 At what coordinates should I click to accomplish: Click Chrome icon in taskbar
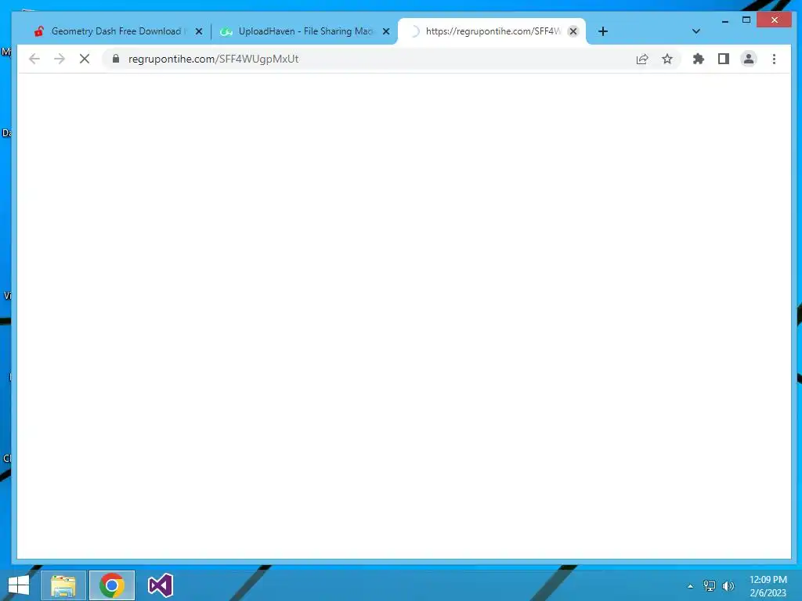(112, 585)
